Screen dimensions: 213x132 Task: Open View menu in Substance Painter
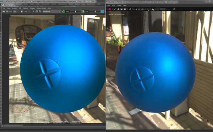point(119,5)
